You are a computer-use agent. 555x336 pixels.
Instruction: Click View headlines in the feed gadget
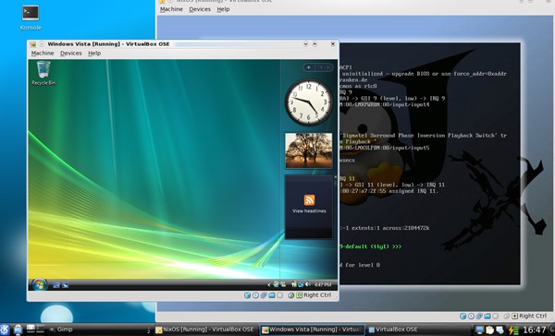[309, 211]
